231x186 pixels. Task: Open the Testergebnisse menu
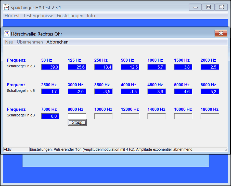38,16
